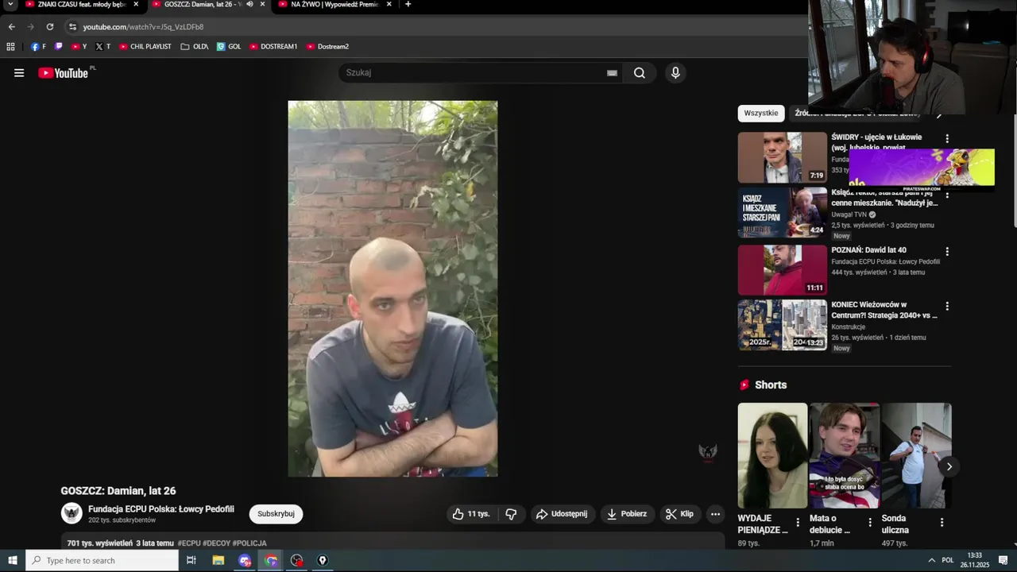Viewport: 1017px width, 572px height.
Task: Open the channel avatar under the video
Action: pyautogui.click(x=72, y=513)
